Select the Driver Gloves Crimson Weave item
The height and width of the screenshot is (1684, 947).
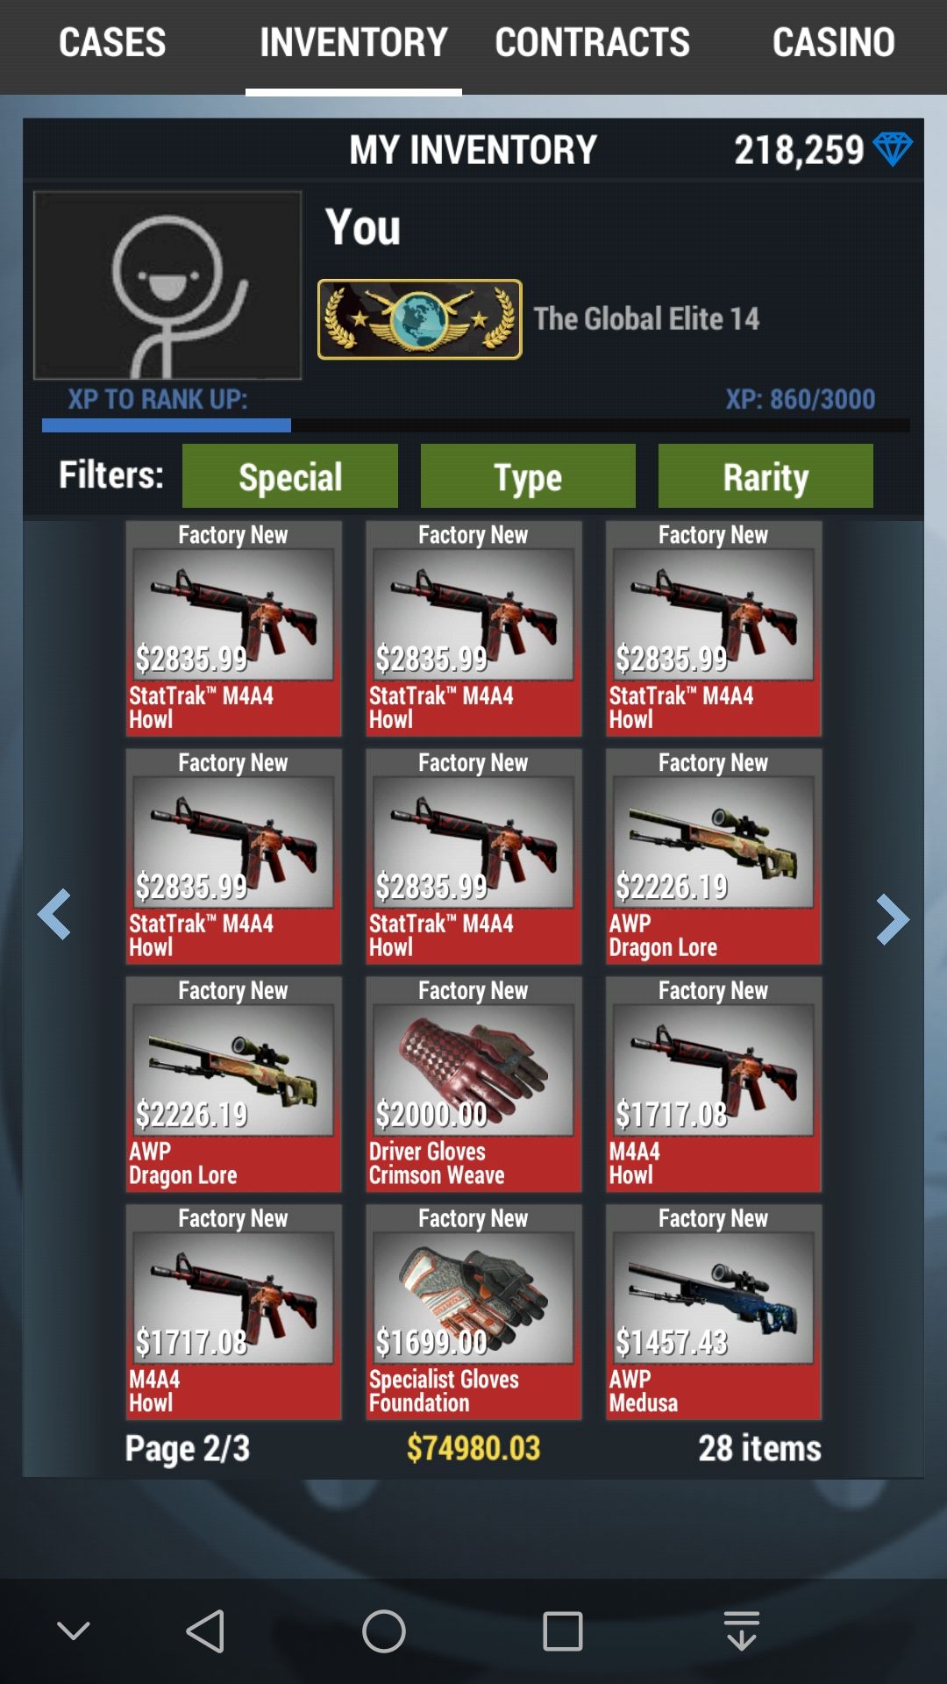pyautogui.click(x=473, y=1084)
